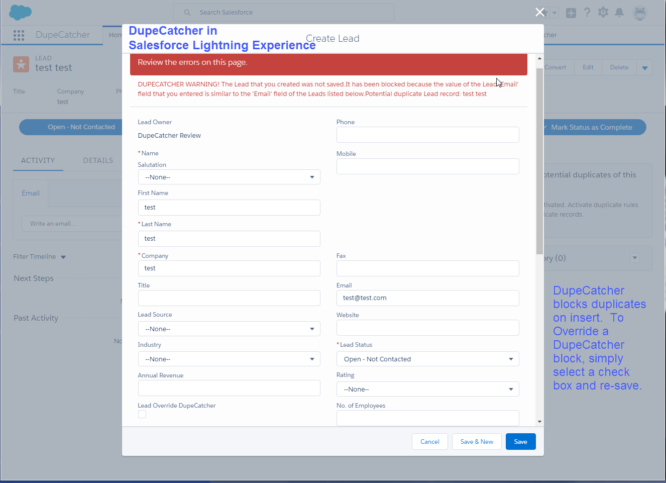
Task: Click the notifications bell icon
Action: coord(619,12)
